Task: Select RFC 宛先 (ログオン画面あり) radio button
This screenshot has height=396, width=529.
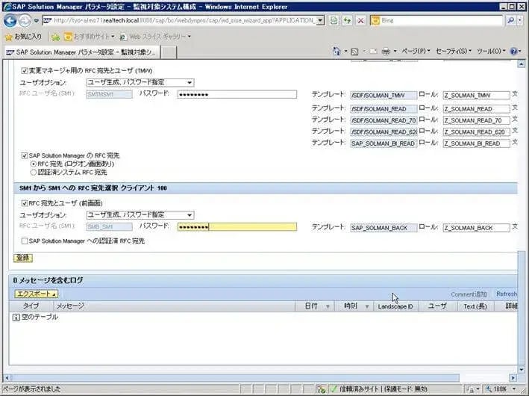Action: tap(33, 164)
